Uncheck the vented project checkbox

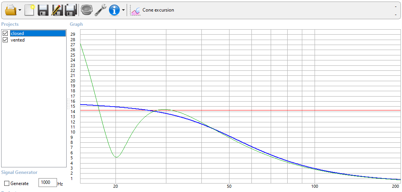tap(5, 40)
